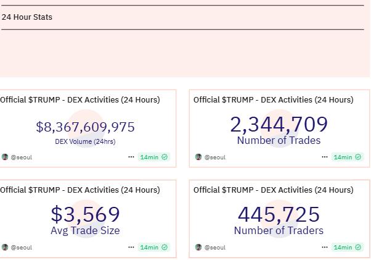Click green check icon on Avg Trade Size card
The width and height of the screenshot is (371, 260).
coord(165,248)
